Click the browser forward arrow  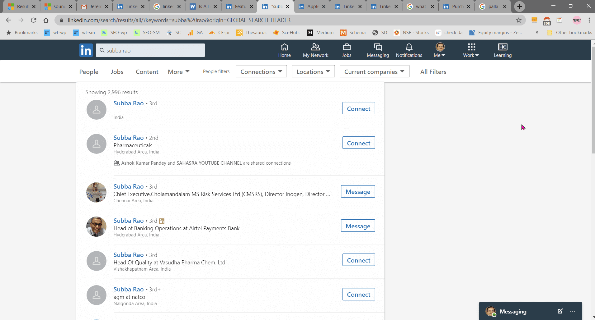click(x=21, y=20)
